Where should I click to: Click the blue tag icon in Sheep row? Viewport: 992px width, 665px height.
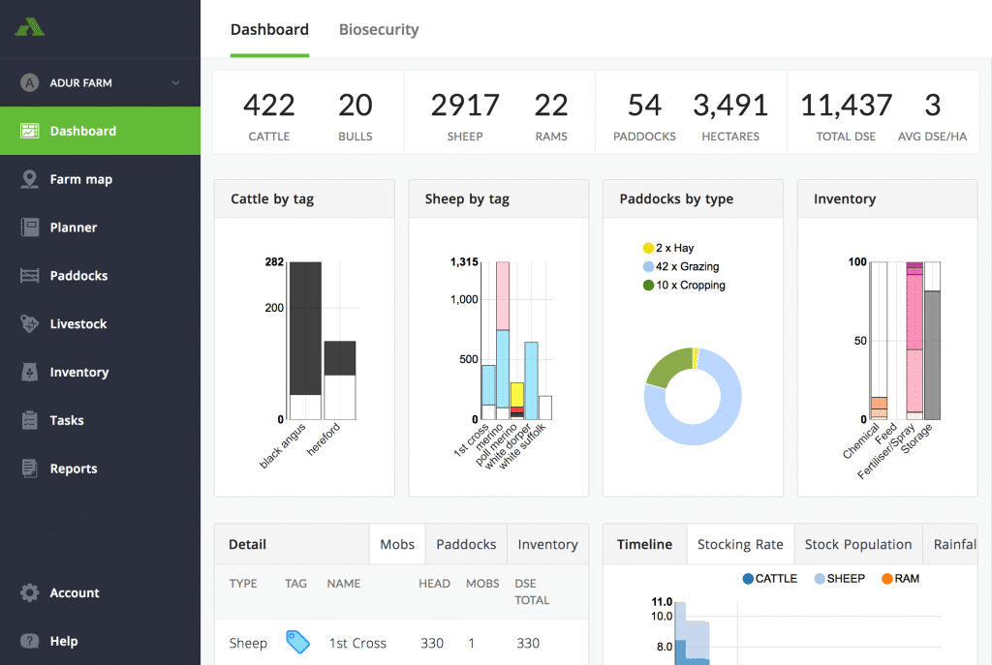(x=297, y=642)
